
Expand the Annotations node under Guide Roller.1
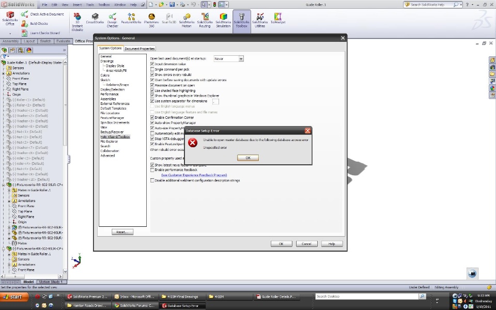pyautogui.click(x=4, y=73)
